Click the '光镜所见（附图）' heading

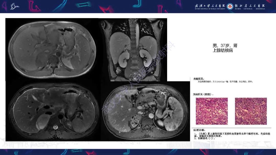pos(203,94)
